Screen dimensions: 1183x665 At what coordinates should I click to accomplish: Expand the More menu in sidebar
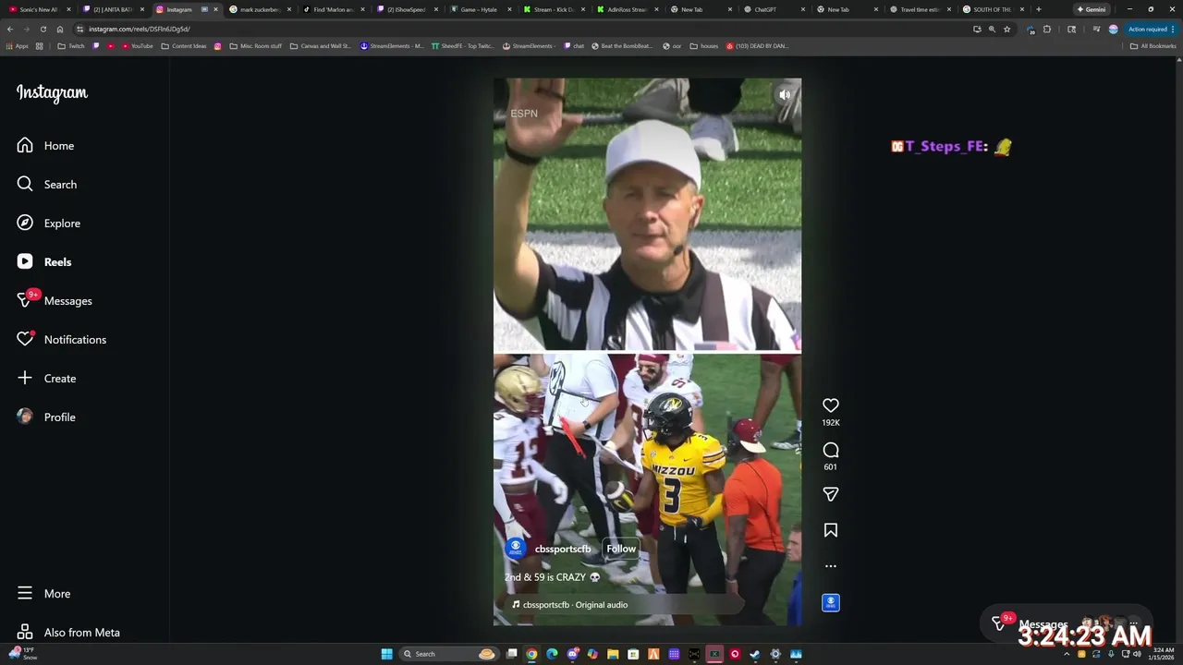pyautogui.click(x=43, y=594)
